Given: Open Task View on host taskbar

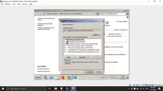Looking at the screenshot, I should click(50, 89).
